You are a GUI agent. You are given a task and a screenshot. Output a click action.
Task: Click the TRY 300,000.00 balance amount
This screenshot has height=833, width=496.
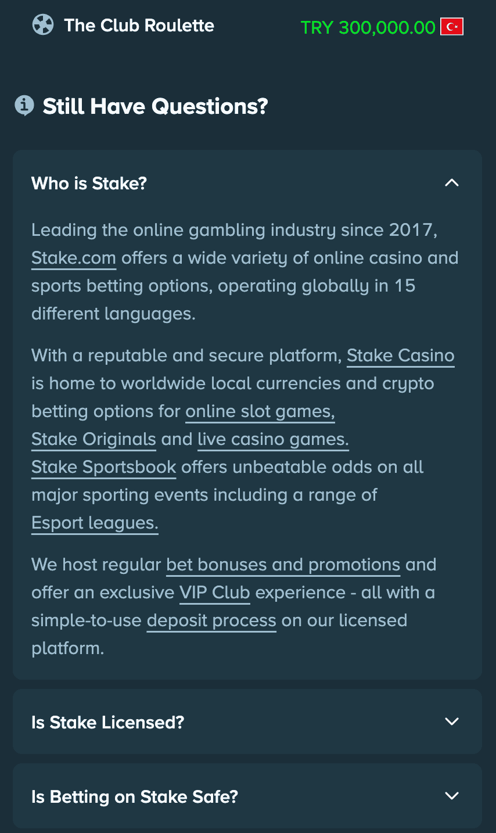click(368, 27)
